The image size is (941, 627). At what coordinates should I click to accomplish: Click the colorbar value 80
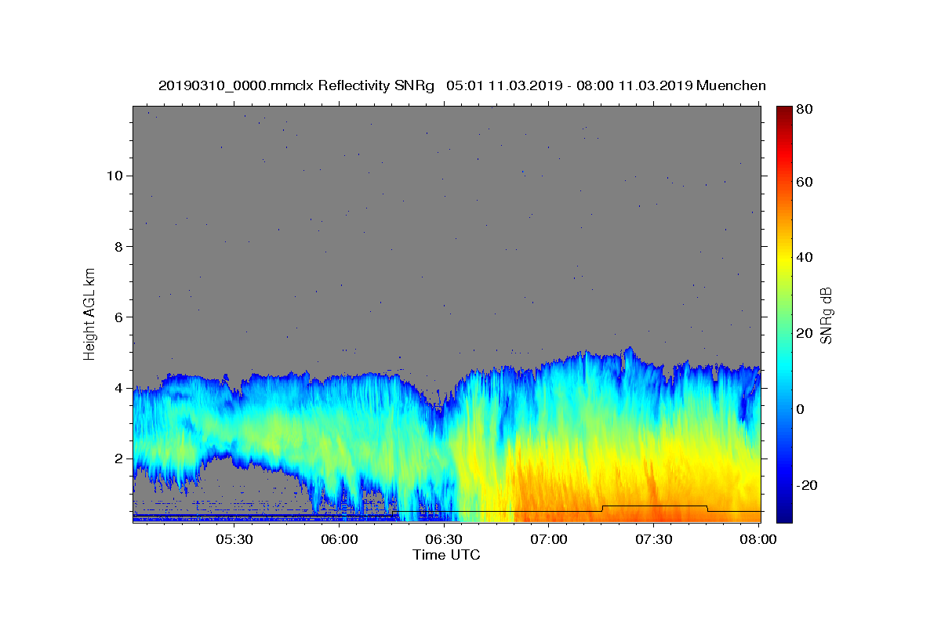806,110
